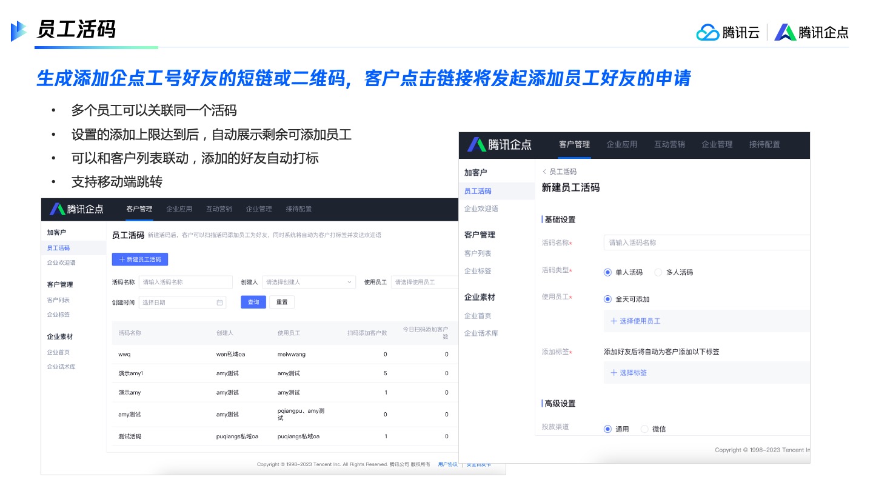Viewport: 873px width, 491px height.
Task: Click the 基础设置 section heading
Action: tap(560, 219)
